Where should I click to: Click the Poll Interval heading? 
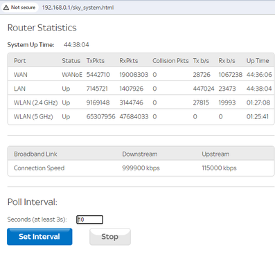33,202
